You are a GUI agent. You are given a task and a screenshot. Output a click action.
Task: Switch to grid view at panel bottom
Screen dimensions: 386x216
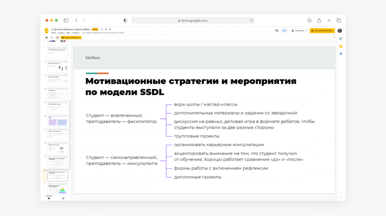(63, 198)
